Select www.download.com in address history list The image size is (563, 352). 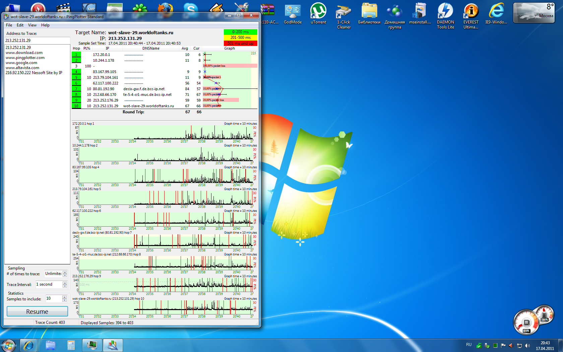point(24,53)
